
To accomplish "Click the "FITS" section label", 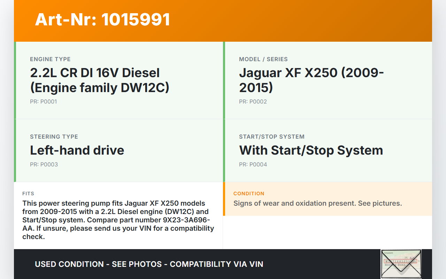I will point(28,194).
